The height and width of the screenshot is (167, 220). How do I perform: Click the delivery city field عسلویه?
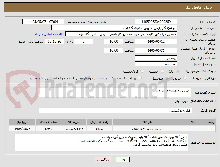[x=156, y=64]
